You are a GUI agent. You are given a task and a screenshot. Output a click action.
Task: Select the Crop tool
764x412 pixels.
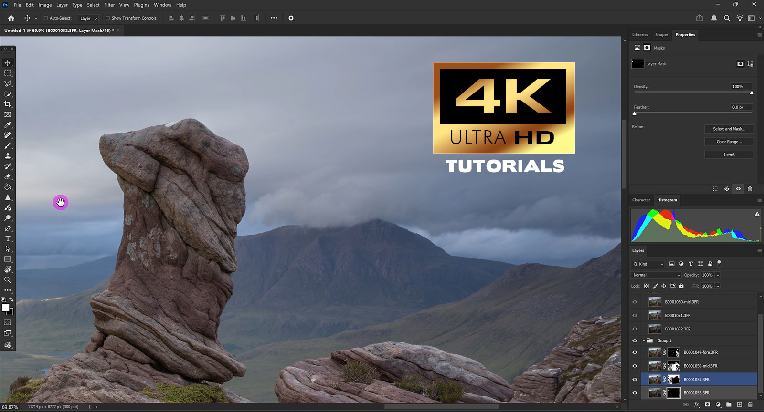[8, 104]
